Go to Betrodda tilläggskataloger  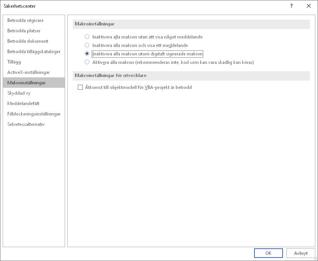coord(34,52)
